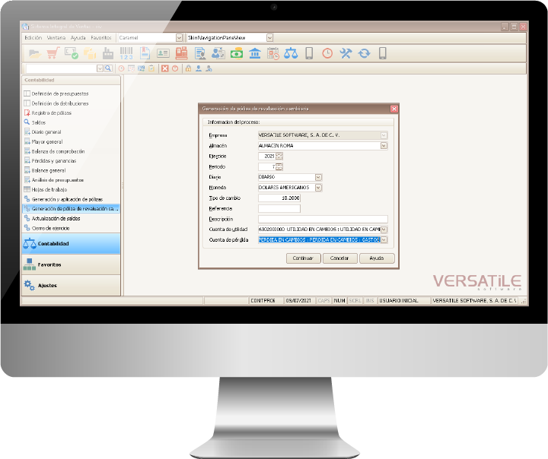Click the yellow boxes inventory icon
The height and width of the screenshot is (459, 548).
[x=90, y=53]
